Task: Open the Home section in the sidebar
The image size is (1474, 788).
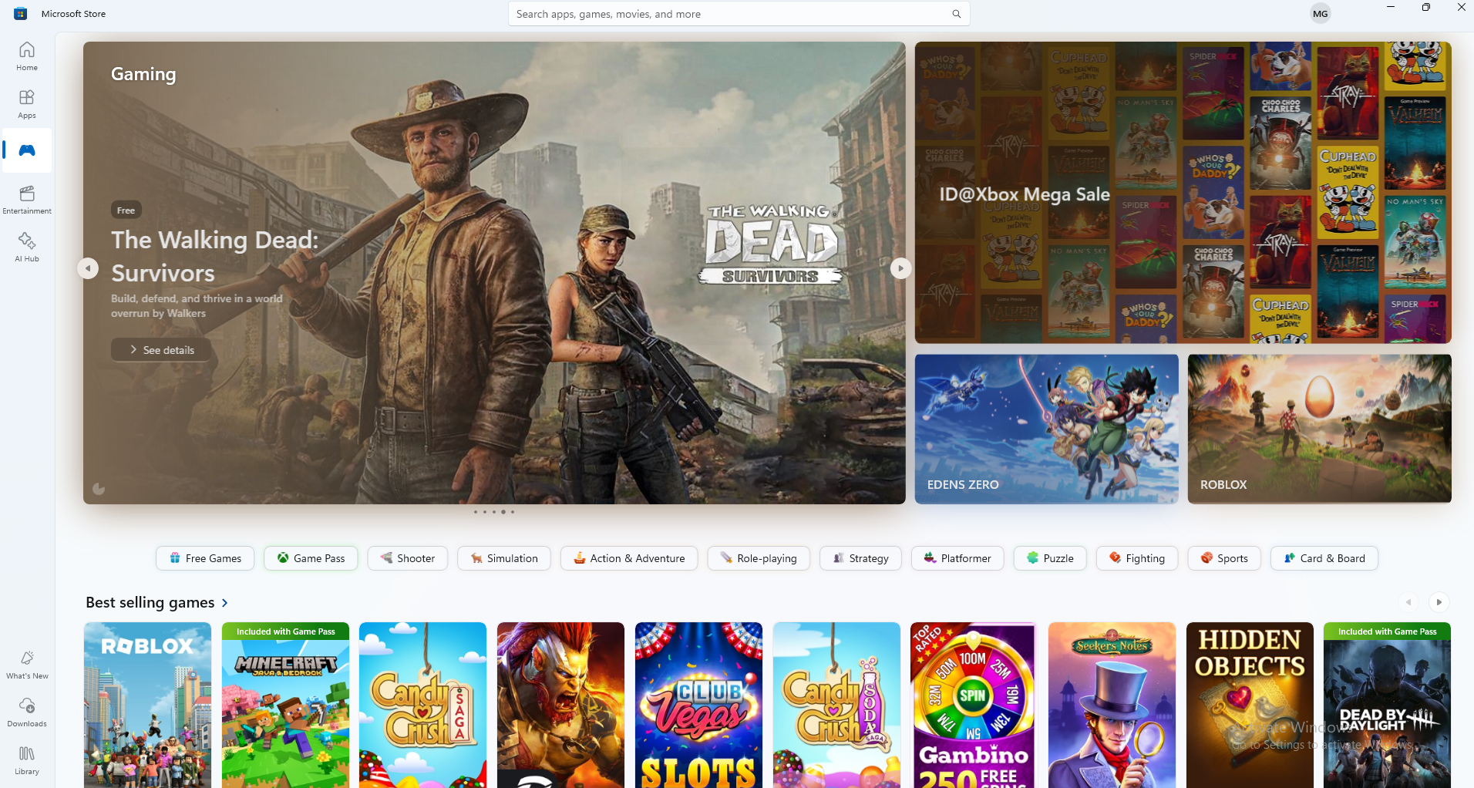Action: (27, 56)
